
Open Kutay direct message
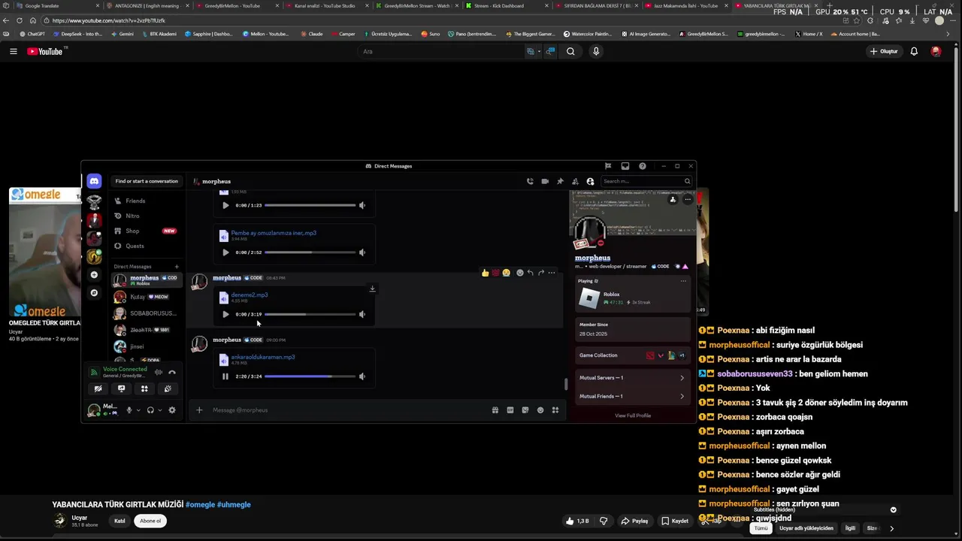147,297
